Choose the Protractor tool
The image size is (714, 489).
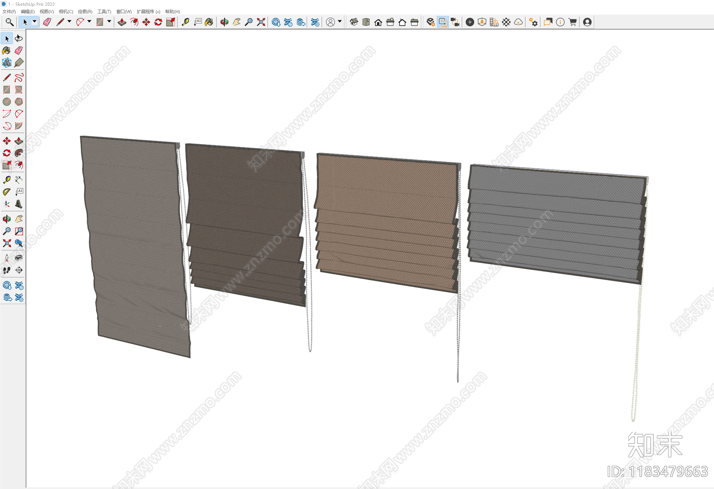point(7,192)
